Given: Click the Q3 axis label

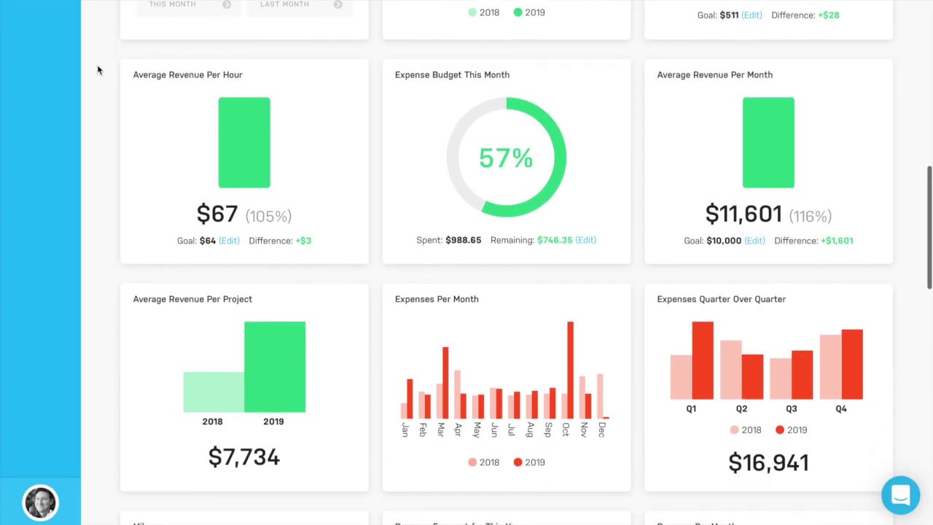Looking at the screenshot, I should pos(791,409).
